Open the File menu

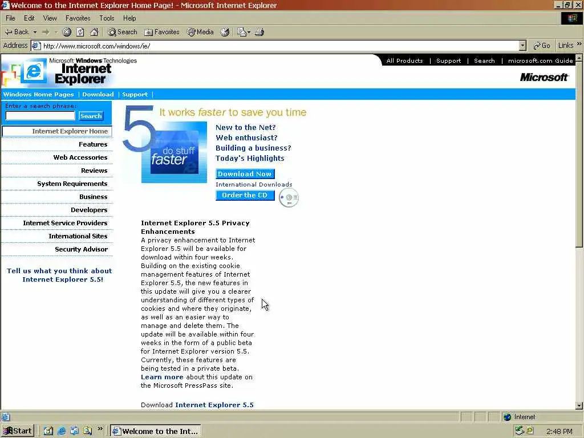point(10,18)
